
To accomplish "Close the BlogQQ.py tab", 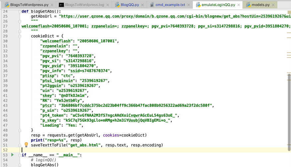I will (x=143, y=5).
